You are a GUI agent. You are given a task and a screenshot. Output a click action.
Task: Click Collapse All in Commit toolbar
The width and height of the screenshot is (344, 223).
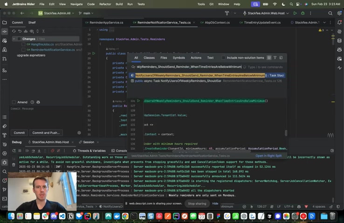[43, 31]
